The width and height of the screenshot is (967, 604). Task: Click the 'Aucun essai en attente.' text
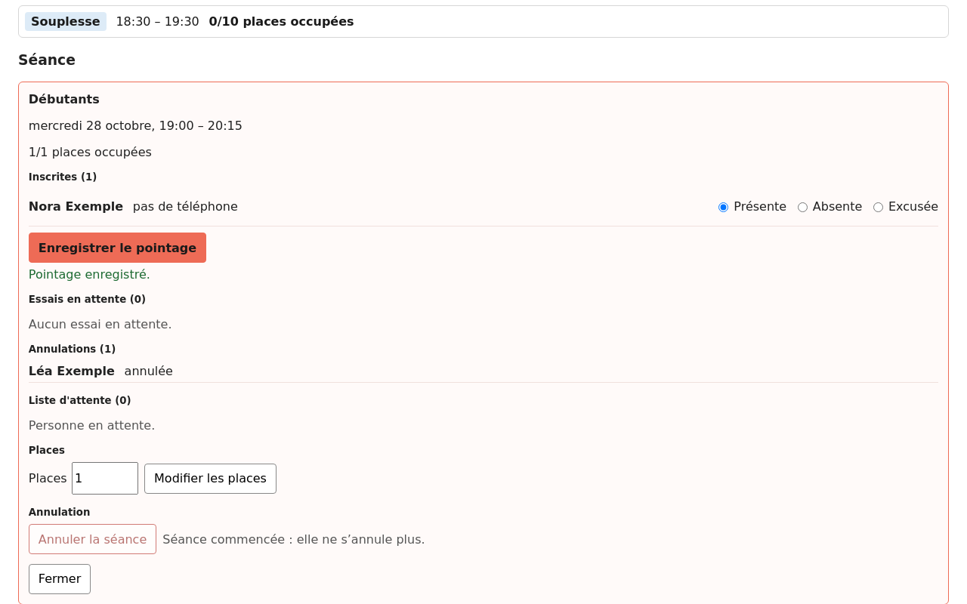tap(100, 324)
